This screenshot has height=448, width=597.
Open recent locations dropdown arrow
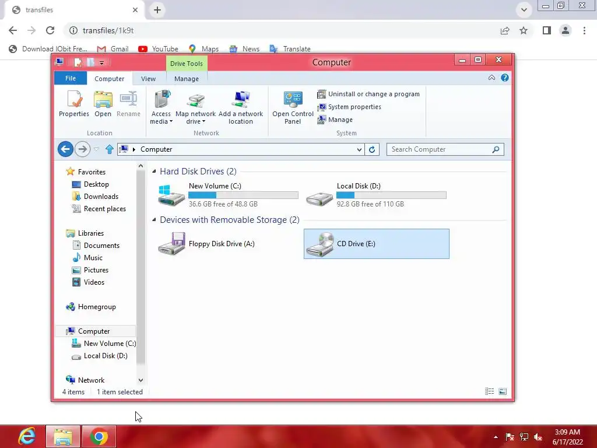click(96, 149)
